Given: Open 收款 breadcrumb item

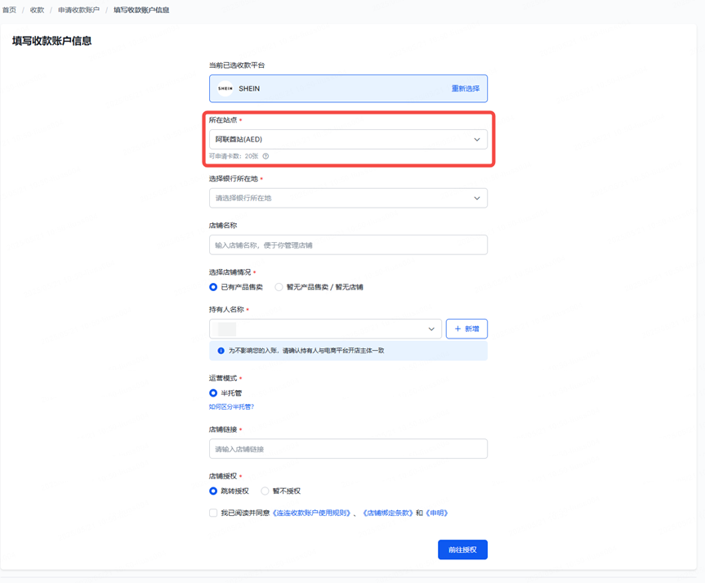Looking at the screenshot, I should pos(37,10).
